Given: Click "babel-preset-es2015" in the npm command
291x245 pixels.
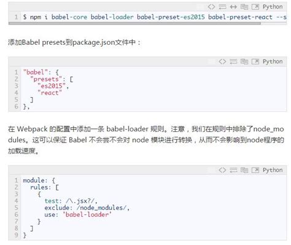Looking at the screenshot, I should (171, 17).
